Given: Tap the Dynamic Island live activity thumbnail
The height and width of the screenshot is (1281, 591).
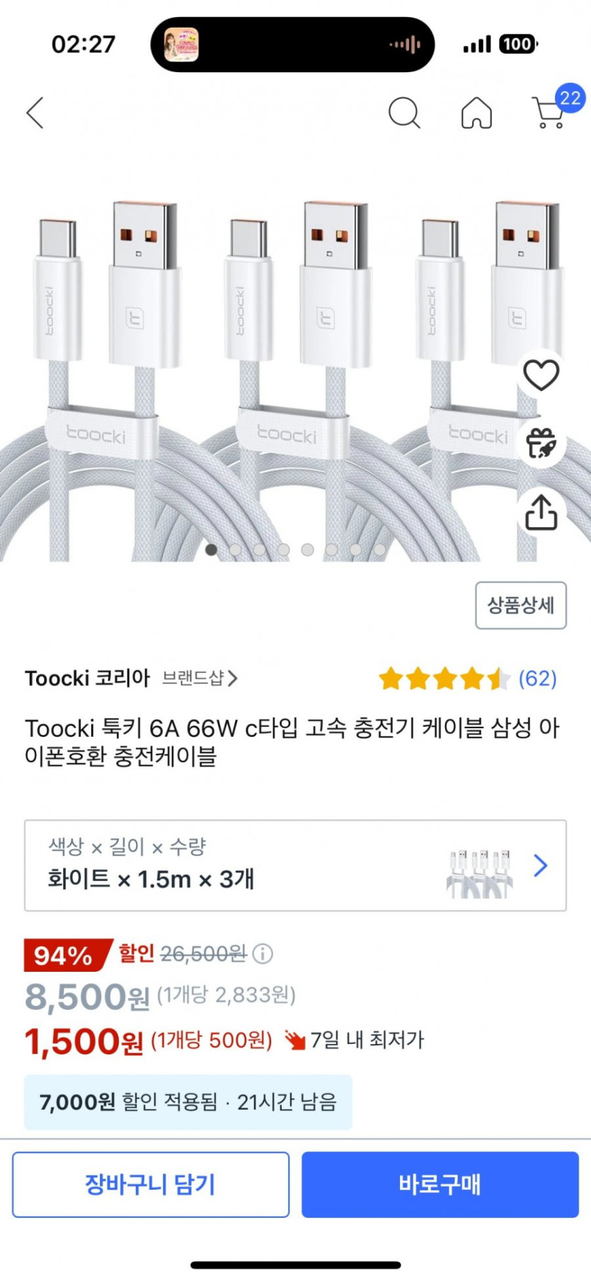Looking at the screenshot, I should (x=181, y=45).
